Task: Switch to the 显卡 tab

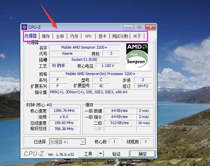Action: [102, 36]
